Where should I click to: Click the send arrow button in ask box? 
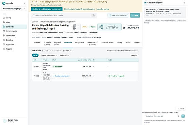coord(183,116)
